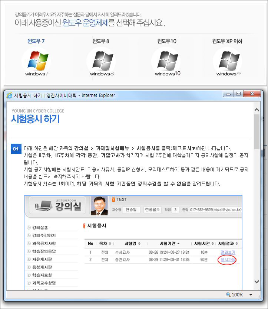Viewport: 268px width, 309px height.
Task: Open 강의실홈 in the sidebar
Action: pyautogui.click(x=40, y=228)
